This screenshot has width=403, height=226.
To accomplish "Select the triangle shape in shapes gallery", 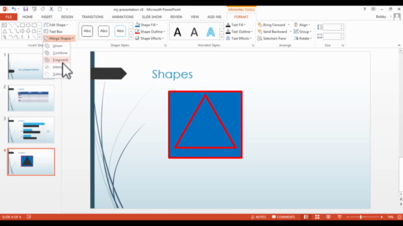I will click(4, 31).
